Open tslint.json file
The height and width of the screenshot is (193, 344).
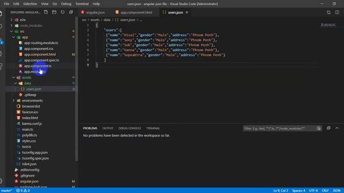click(29, 164)
